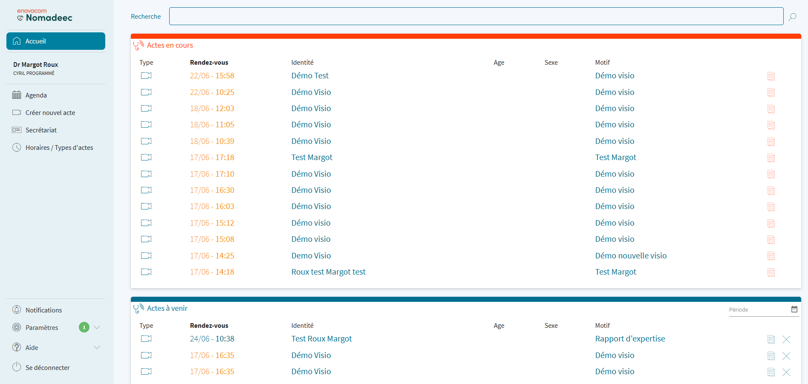
Task: Click the 18/06 - 10:39 appointment time
Action: [212, 141]
